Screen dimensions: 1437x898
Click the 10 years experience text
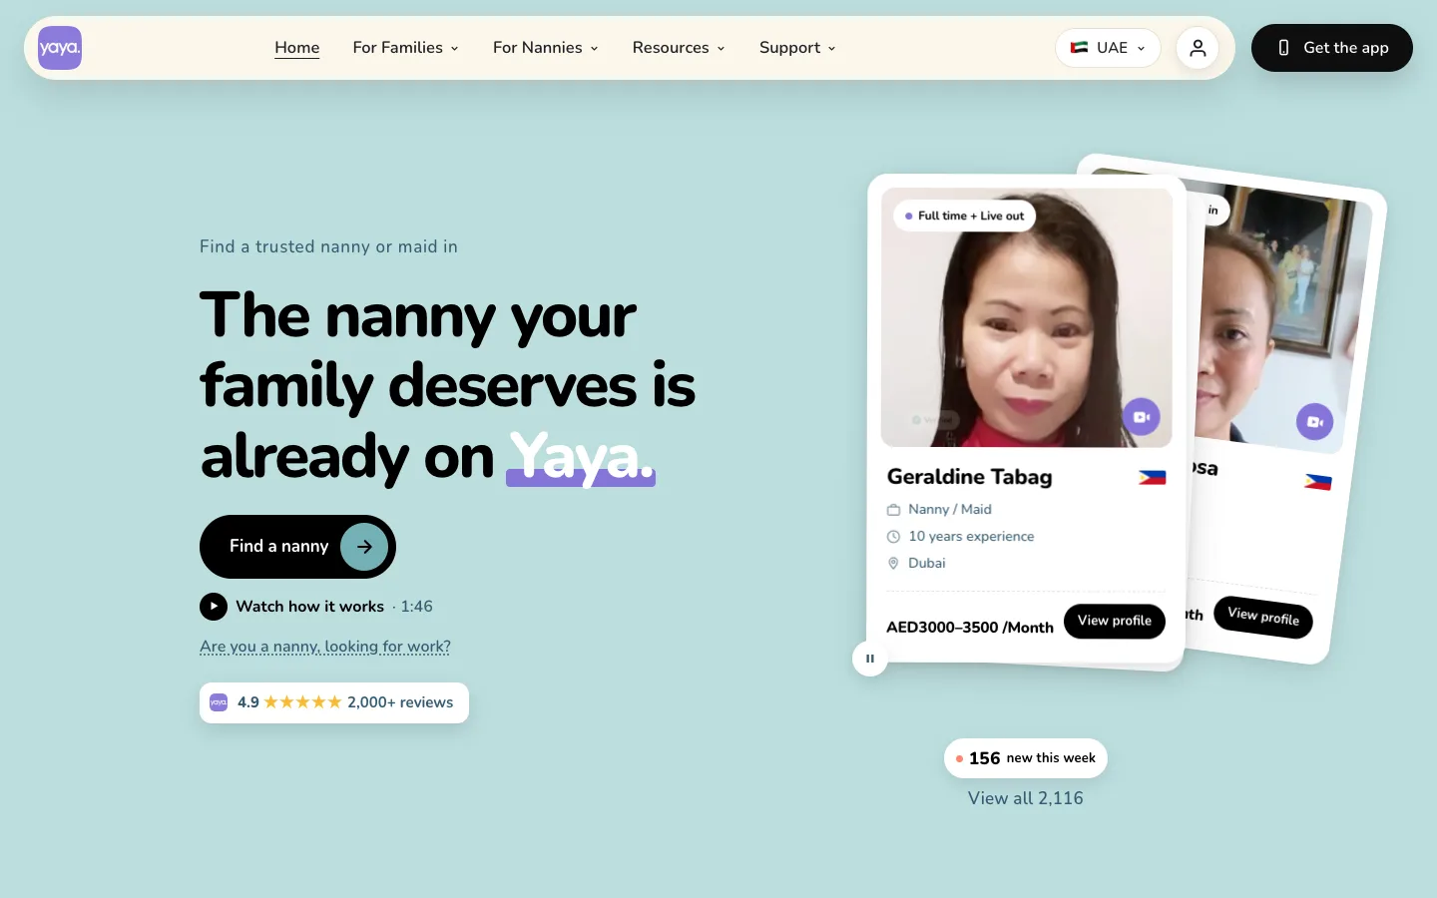coord(971,537)
